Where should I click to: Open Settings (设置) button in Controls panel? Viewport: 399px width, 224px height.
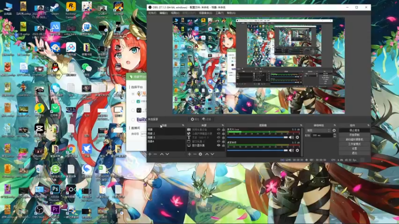(x=354, y=148)
